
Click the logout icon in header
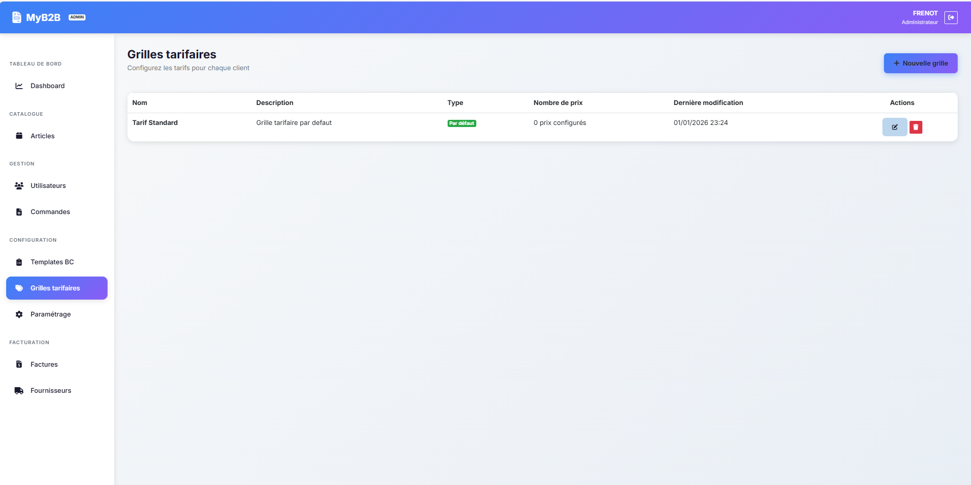(x=951, y=17)
